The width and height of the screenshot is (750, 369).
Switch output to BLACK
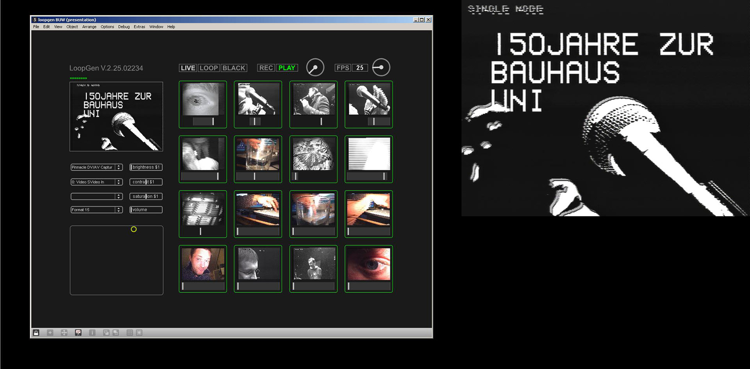click(x=234, y=68)
